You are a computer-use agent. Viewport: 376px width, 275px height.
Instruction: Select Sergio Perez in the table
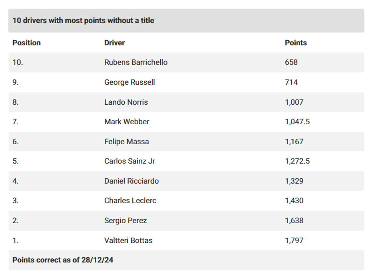125,221
